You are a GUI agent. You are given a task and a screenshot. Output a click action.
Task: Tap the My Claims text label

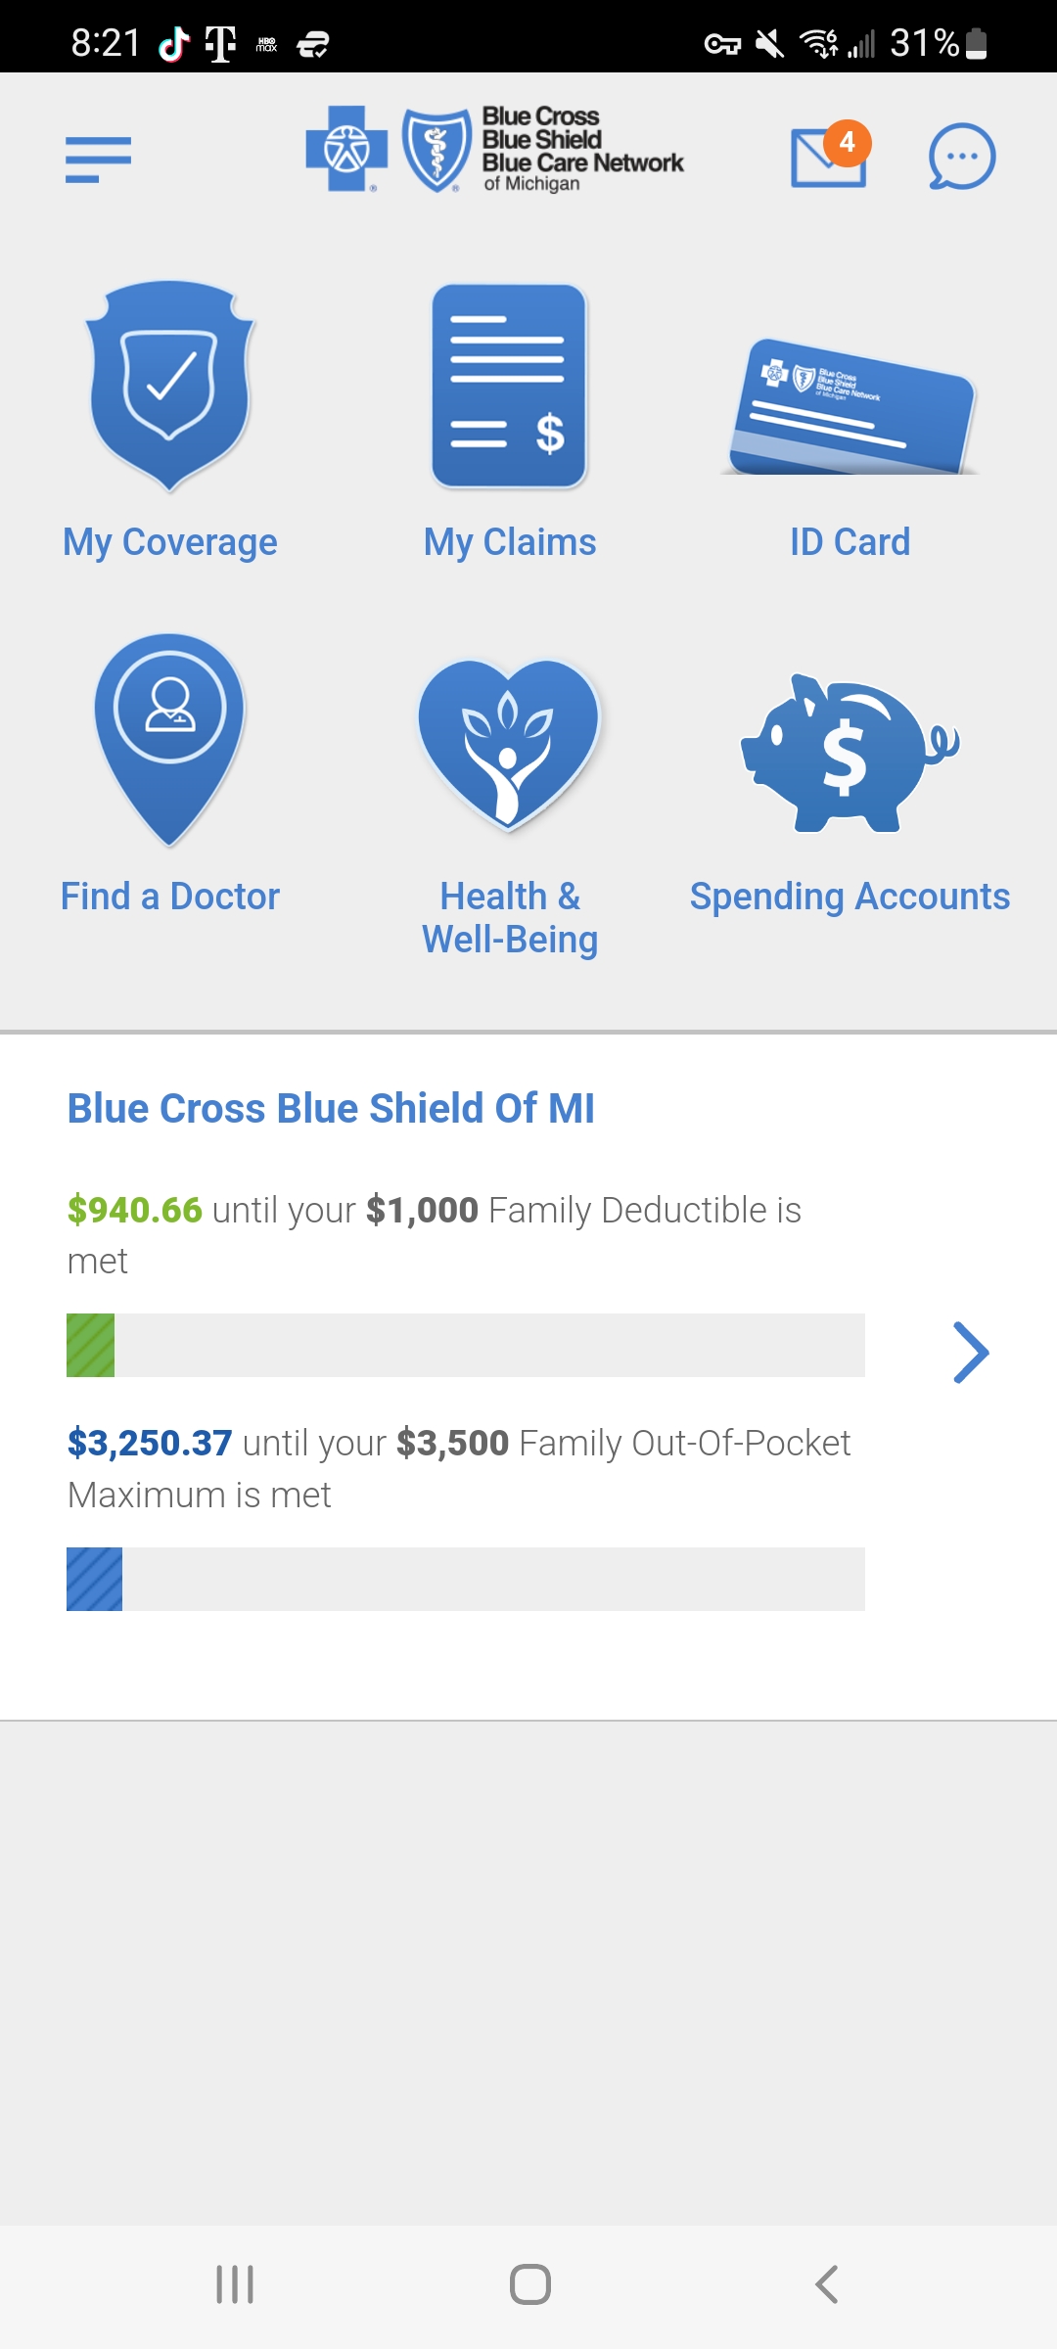tap(509, 542)
